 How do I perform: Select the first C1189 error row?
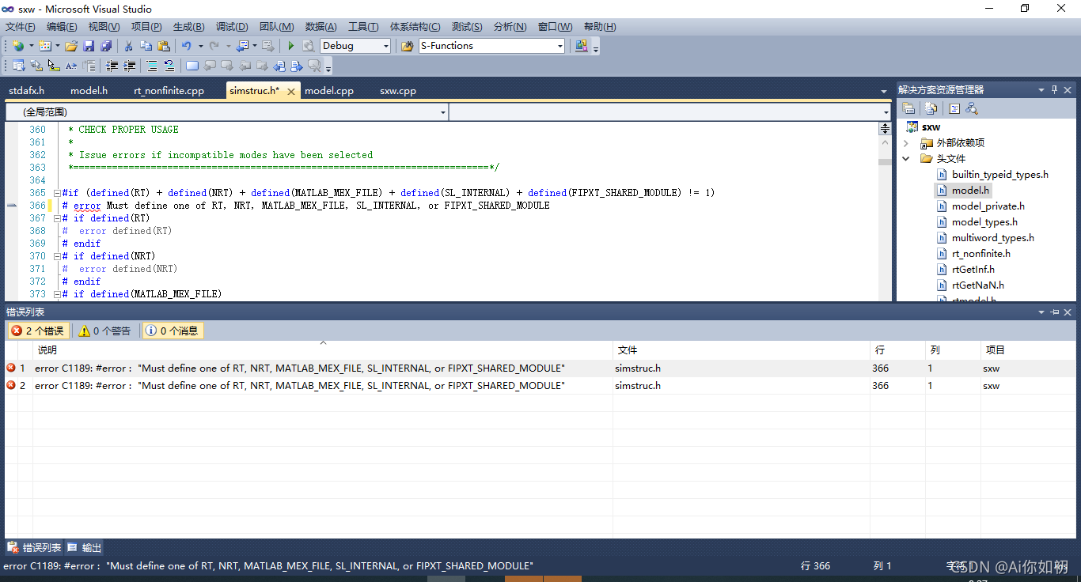(317, 368)
